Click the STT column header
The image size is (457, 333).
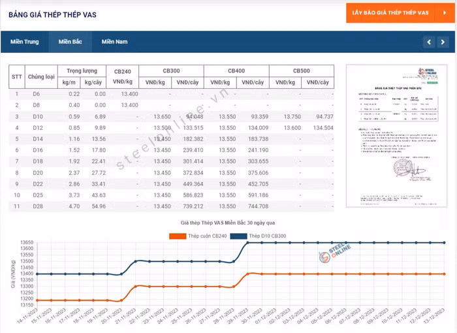click(17, 76)
